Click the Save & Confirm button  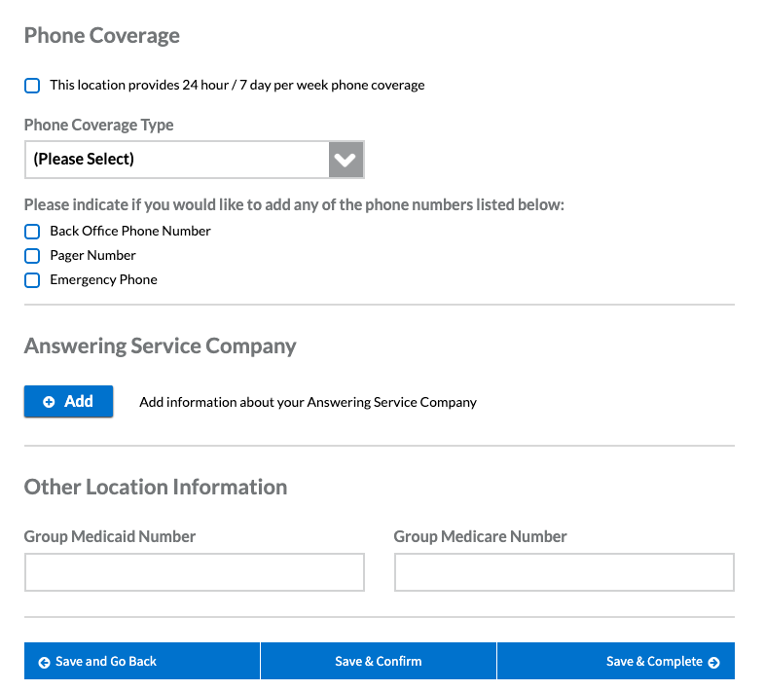click(x=378, y=661)
